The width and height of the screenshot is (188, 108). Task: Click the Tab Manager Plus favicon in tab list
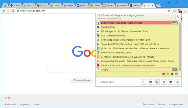pyautogui.click(x=98, y=31)
